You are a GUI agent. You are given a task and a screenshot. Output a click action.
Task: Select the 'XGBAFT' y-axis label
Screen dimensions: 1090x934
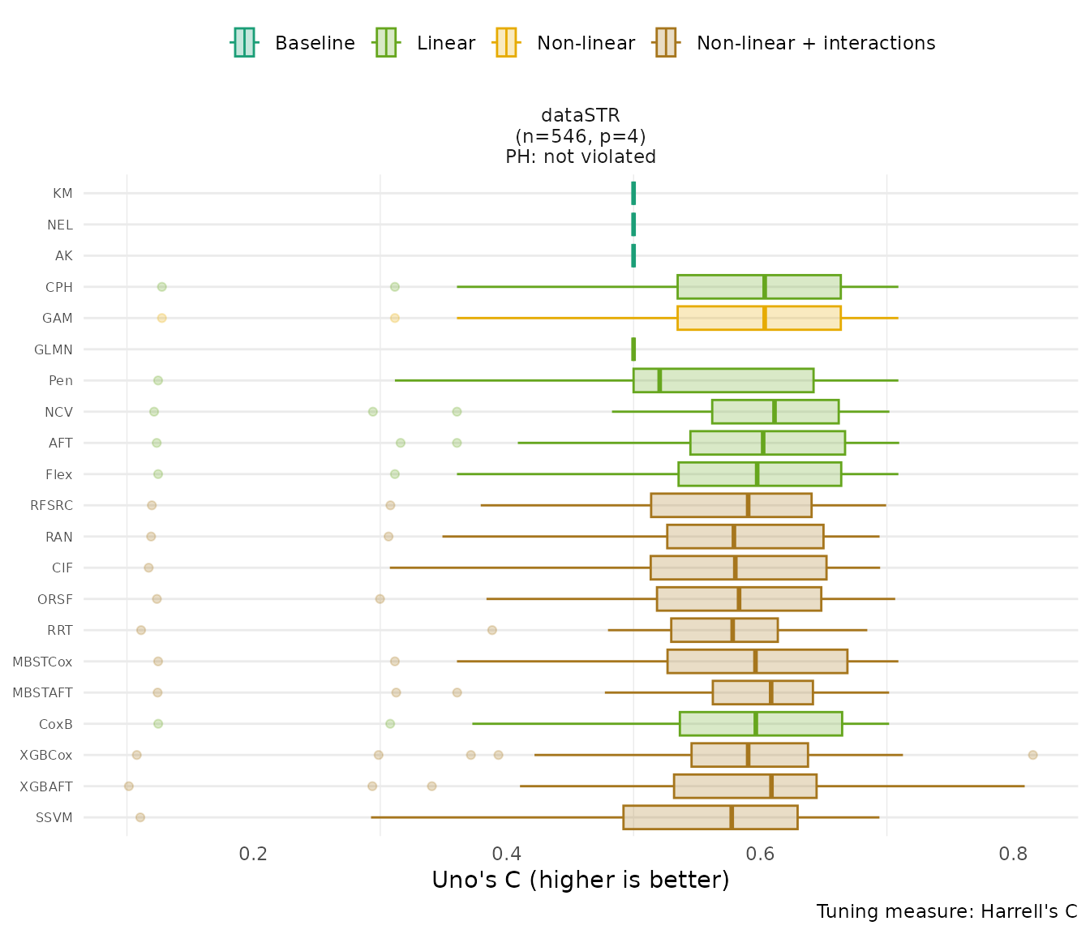[x=46, y=786]
